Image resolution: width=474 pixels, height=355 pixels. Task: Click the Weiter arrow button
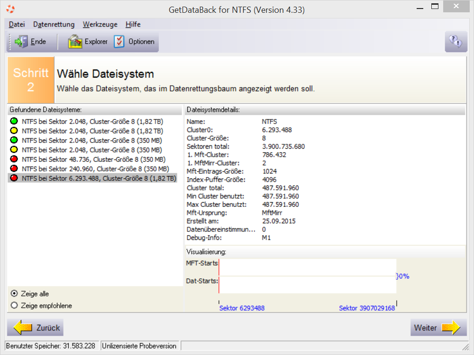pyautogui.click(x=438, y=328)
